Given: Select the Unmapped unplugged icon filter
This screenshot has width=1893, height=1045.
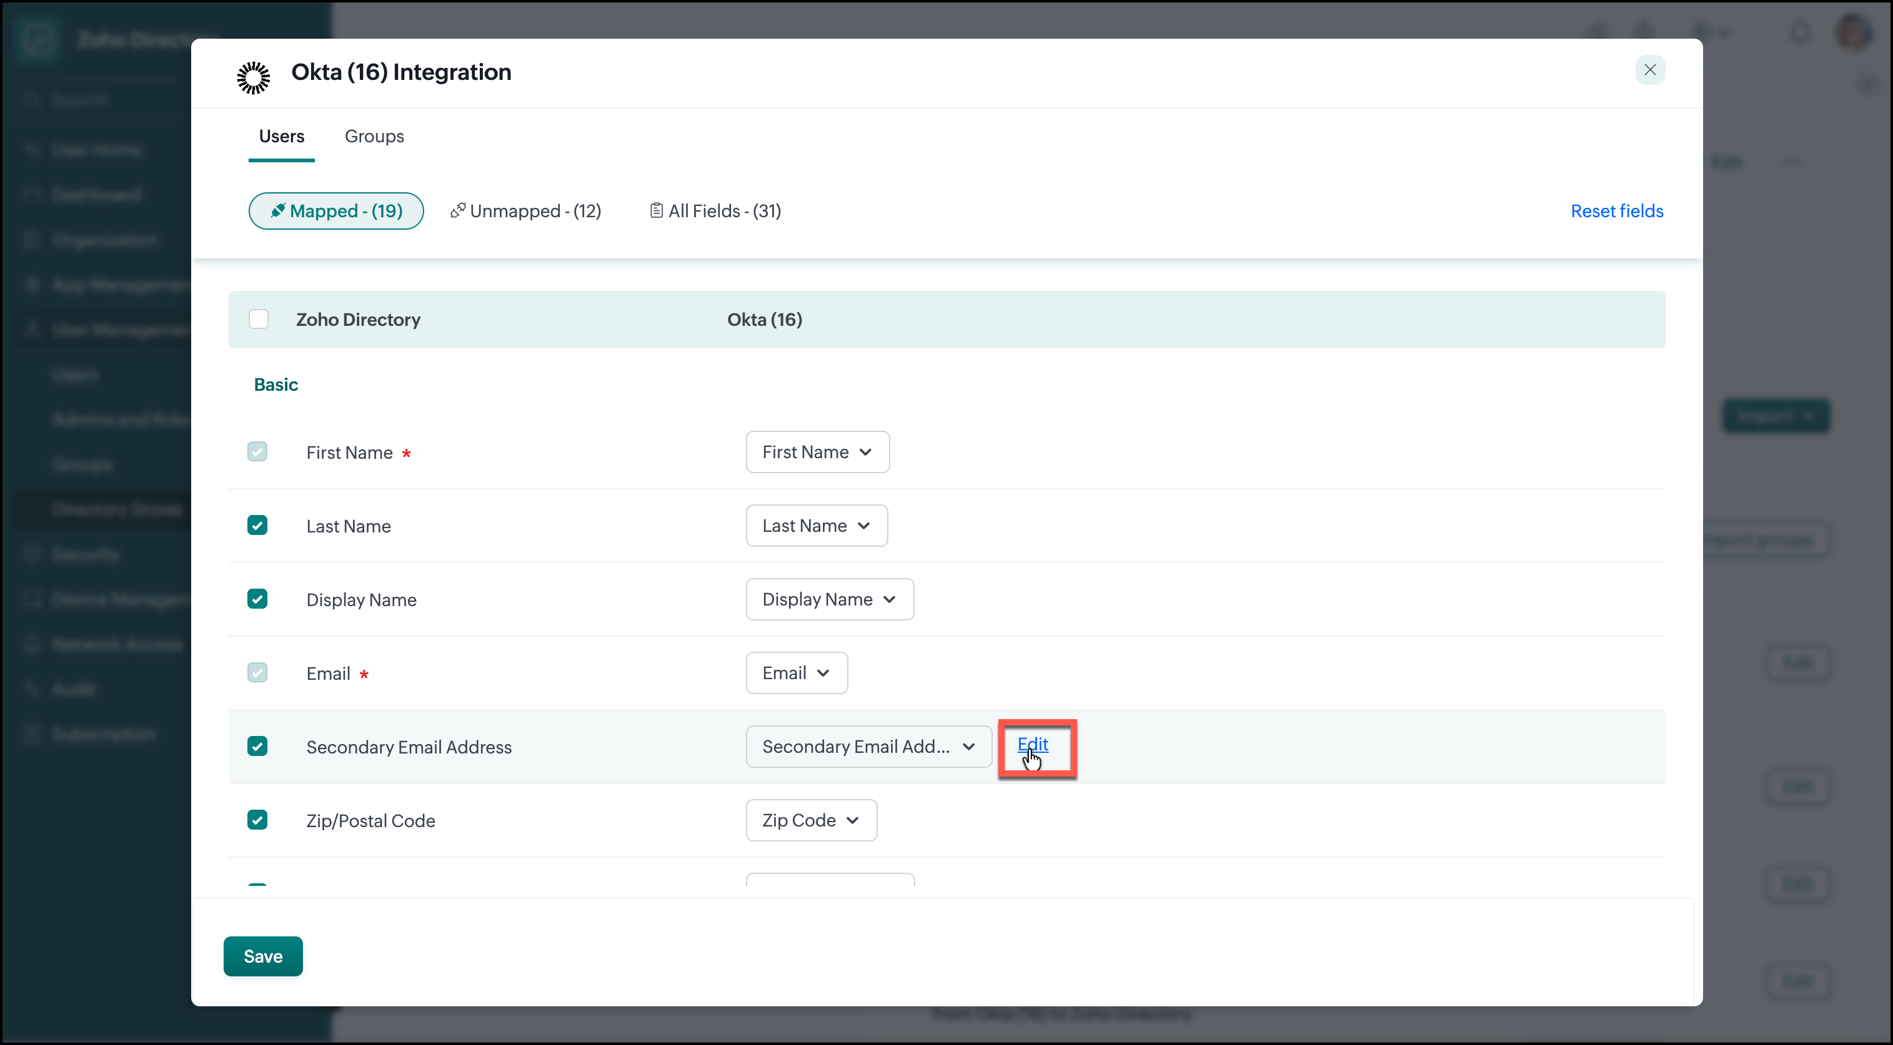Looking at the screenshot, I should pos(458,211).
